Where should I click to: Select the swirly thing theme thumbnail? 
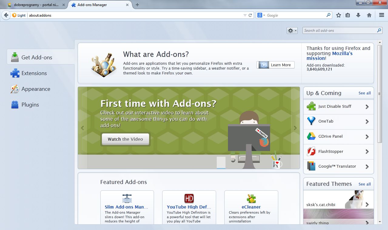click(x=339, y=217)
